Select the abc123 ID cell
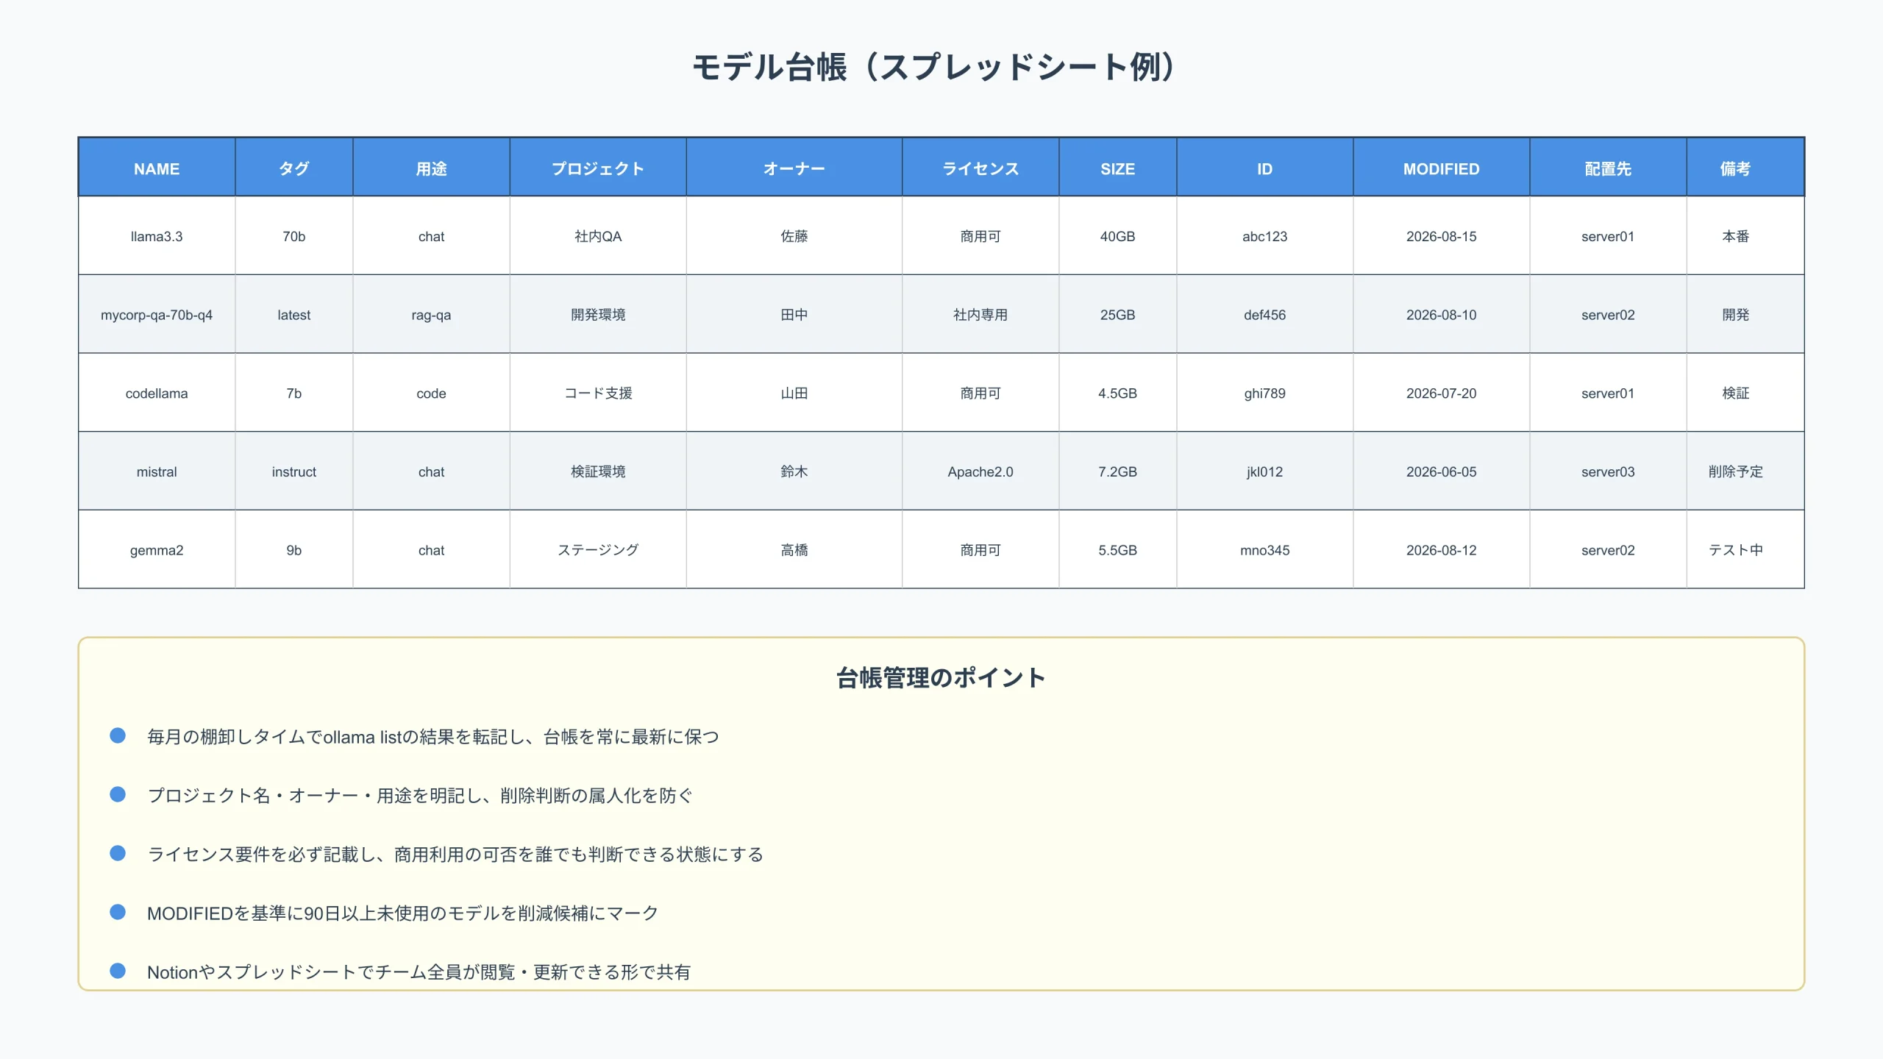 point(1264,236)
